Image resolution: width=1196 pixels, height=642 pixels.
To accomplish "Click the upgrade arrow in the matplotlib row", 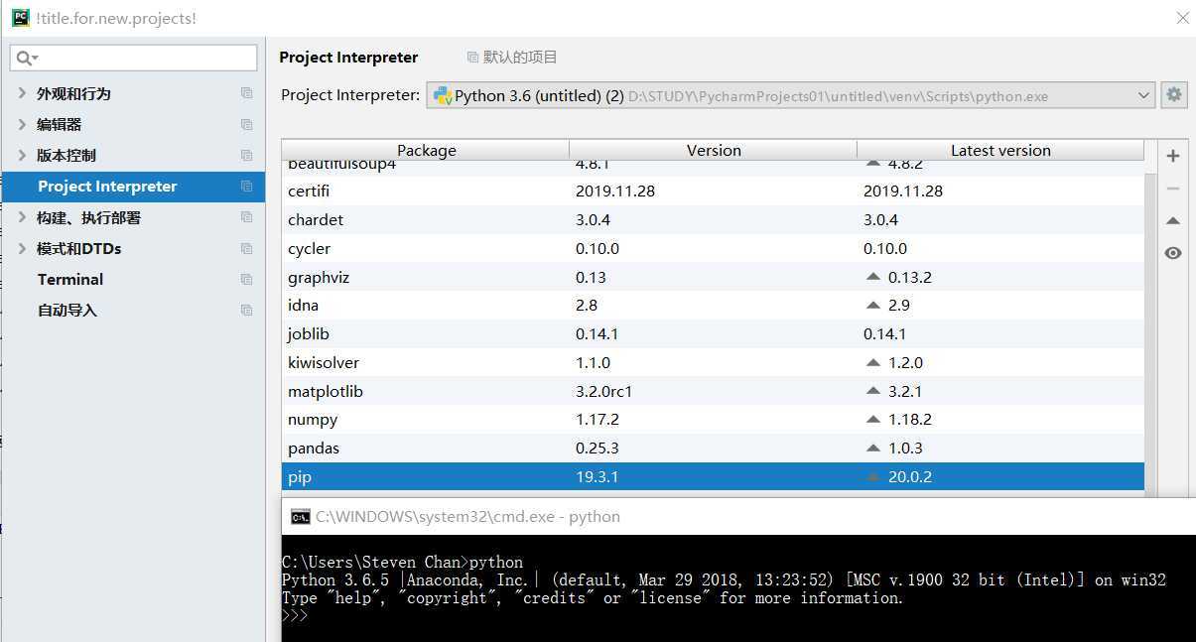I will coord(873,391).
